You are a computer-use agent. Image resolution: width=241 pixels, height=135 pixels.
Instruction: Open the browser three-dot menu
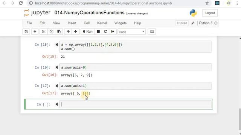tap(237, 3)
